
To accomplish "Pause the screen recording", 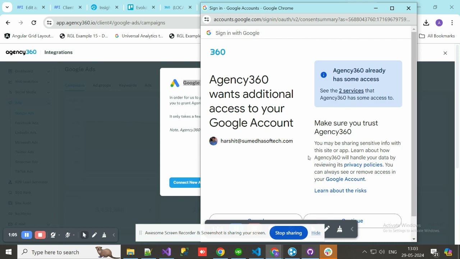I will [x=27, y=235].
